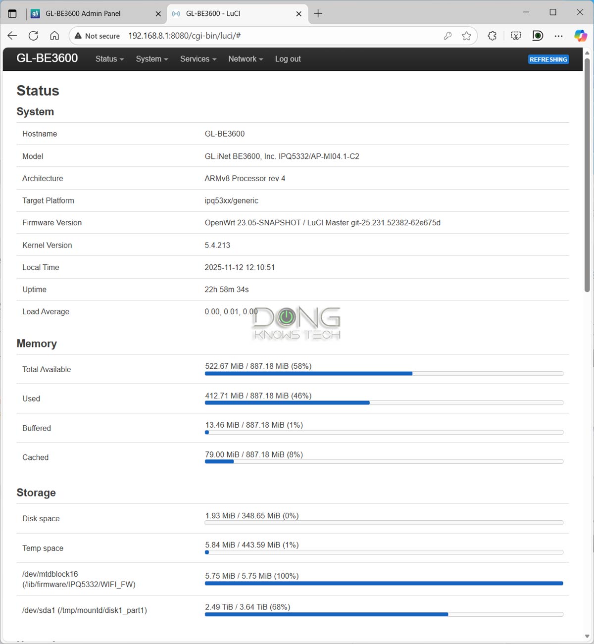Open the Network dropdown menu
594x644 pixels.
tap(246, 59)
